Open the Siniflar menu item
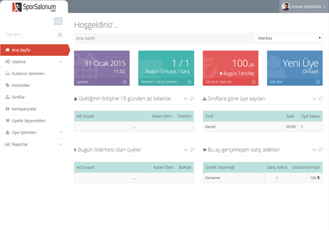The height and width of the screenshot is (230, 329). [x=34, y=97]
